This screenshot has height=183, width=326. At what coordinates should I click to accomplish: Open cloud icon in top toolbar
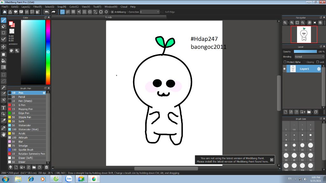tap(4, 12)
